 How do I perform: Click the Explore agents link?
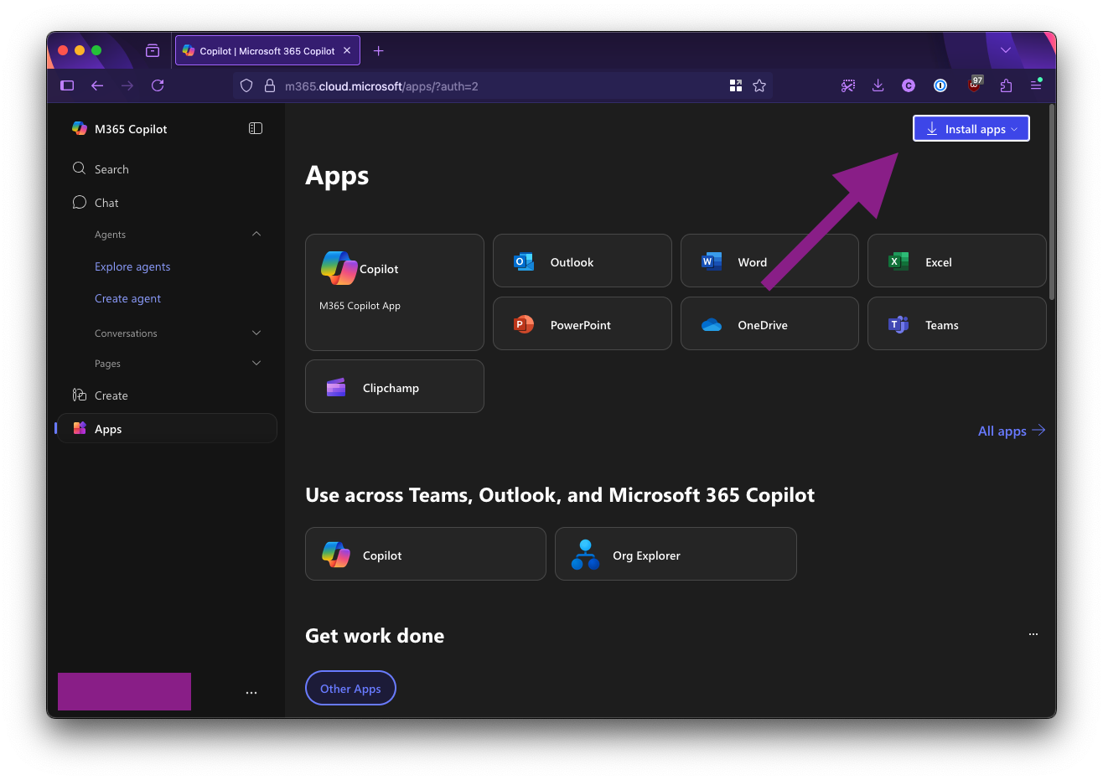(132, 266)
